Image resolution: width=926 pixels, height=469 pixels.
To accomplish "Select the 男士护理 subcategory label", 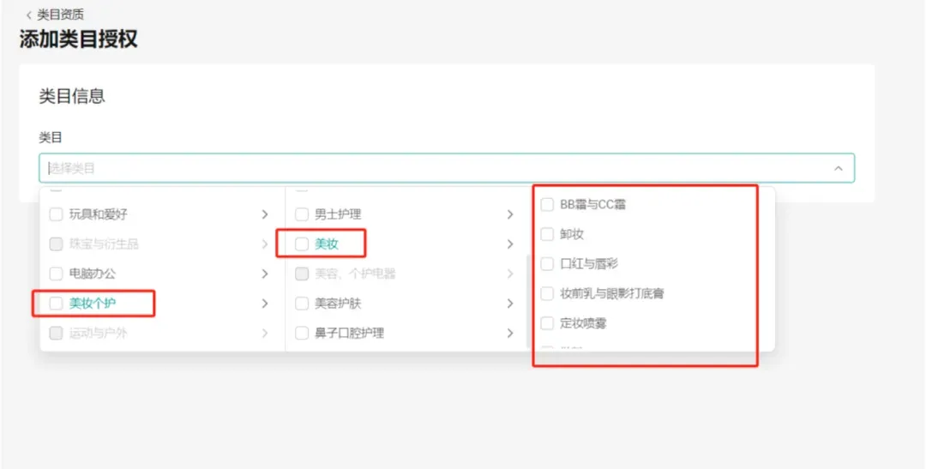I will tap(338, 214).
